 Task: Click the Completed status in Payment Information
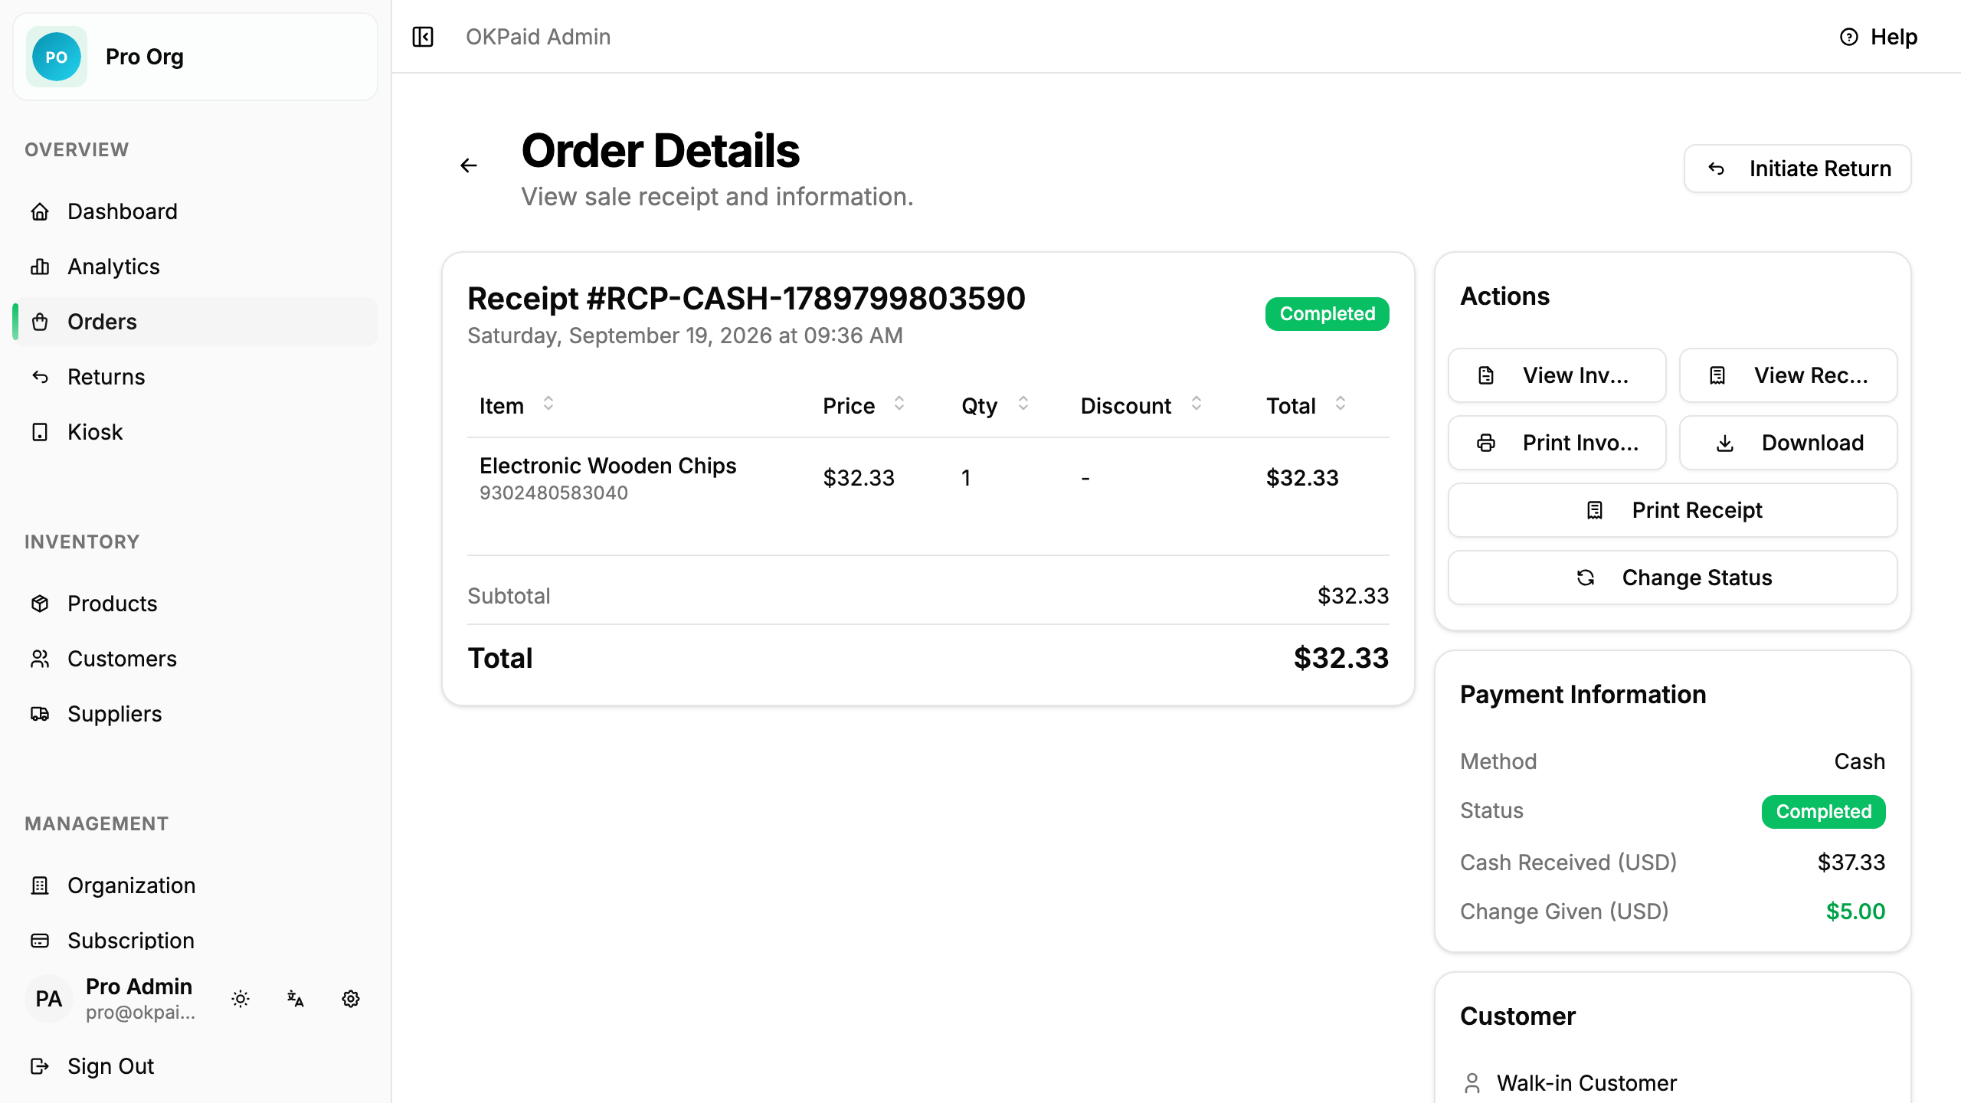click(1824, 812)
